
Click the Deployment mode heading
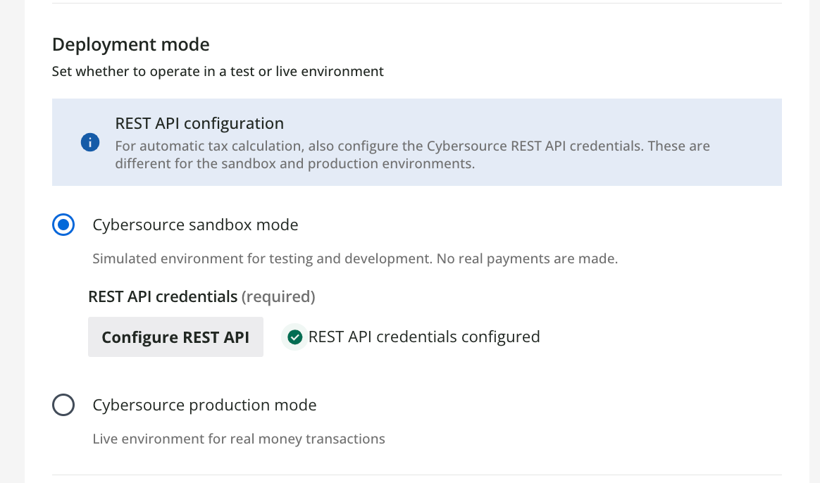[x=130, y=44]
